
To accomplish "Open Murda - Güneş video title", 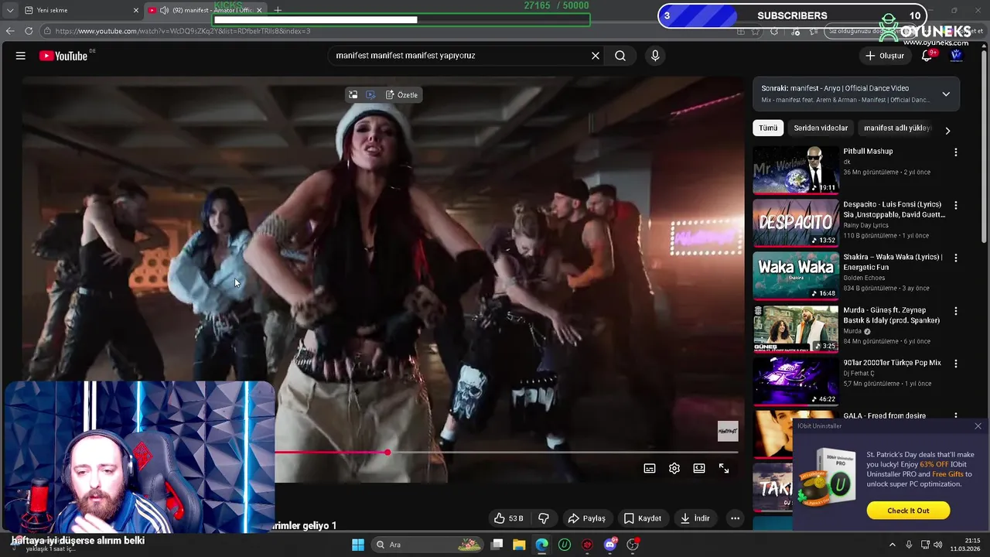I will point(891,315).
